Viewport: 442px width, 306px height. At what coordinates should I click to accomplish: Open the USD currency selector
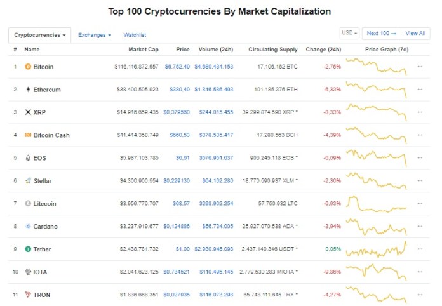point(349,33)
